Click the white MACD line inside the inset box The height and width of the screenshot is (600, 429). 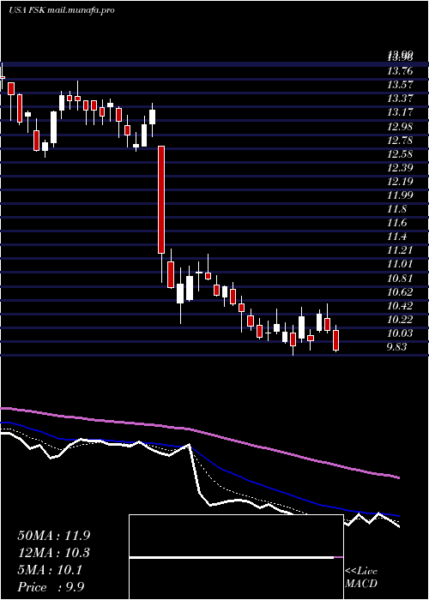[232, 557]
